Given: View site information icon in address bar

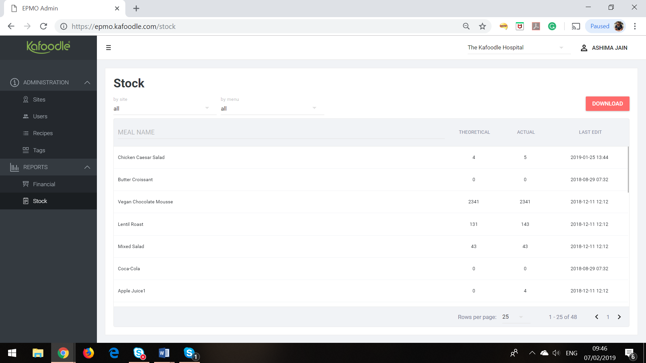Looking at the screenshot, I should point(64,26).
